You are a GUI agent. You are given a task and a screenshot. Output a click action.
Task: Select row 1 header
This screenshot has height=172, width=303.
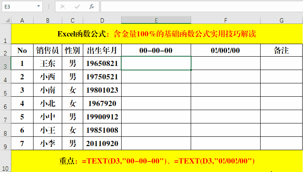click(x=5, y=34)
